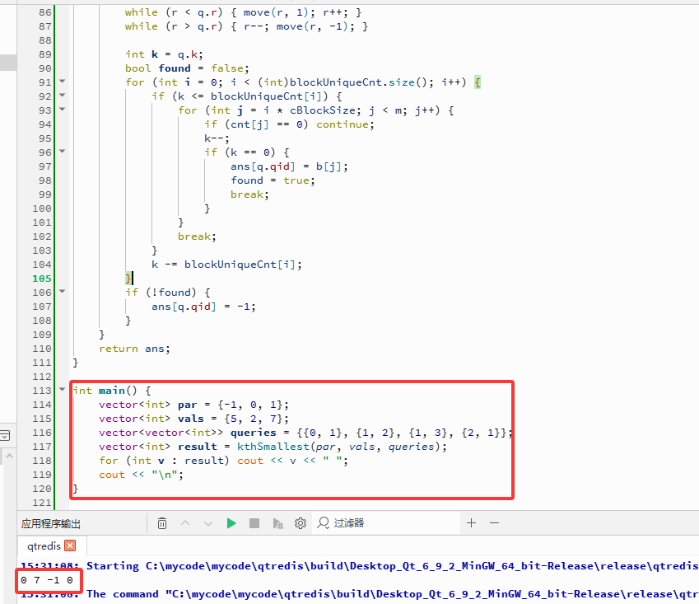Collapse the if (!found) block at line 106
Screen dimensions: 699x604
point(63,292)
